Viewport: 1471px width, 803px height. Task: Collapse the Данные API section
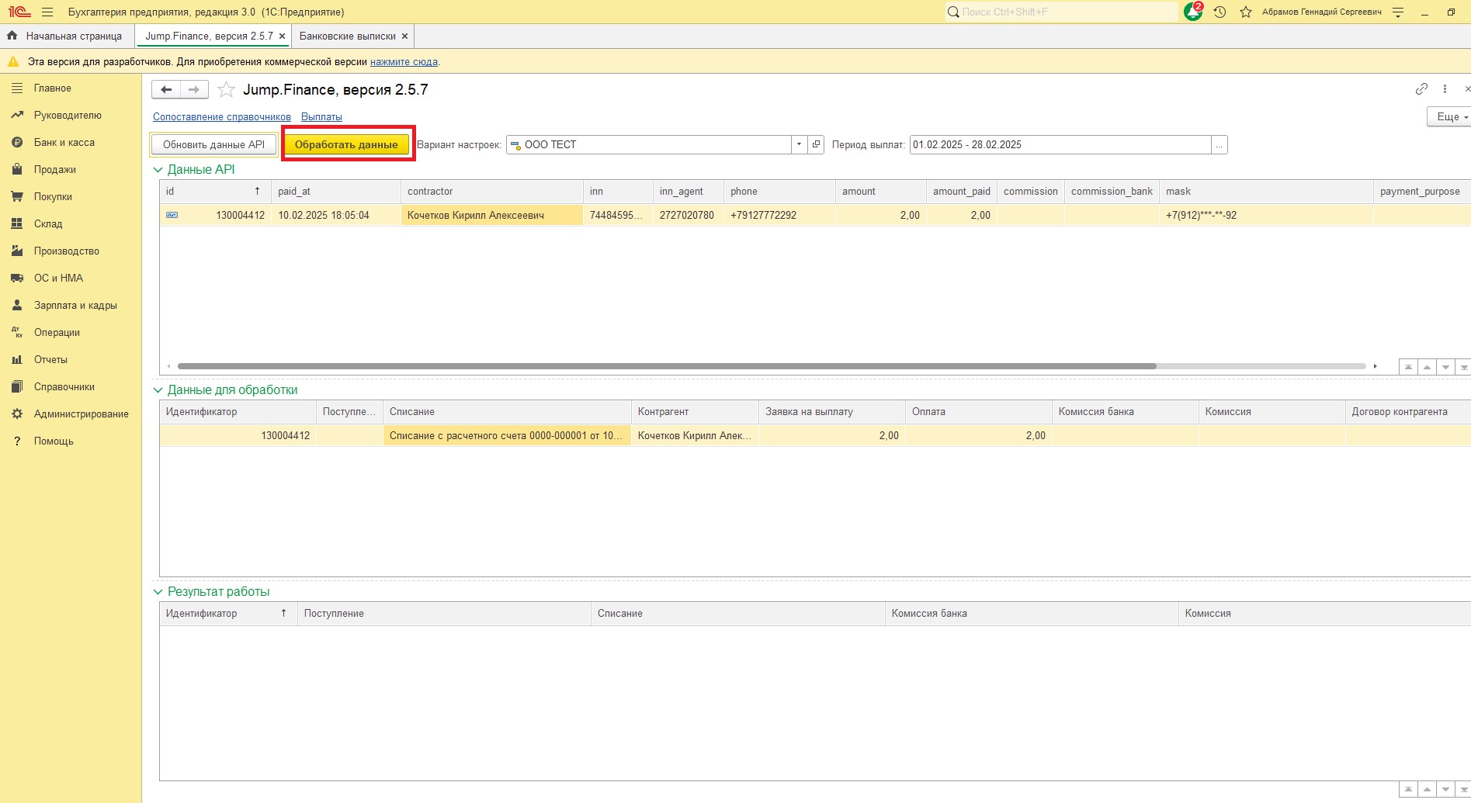coord(158,170)
